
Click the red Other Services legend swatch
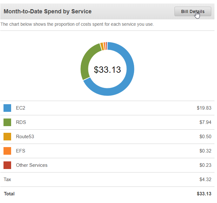(7, 165)
